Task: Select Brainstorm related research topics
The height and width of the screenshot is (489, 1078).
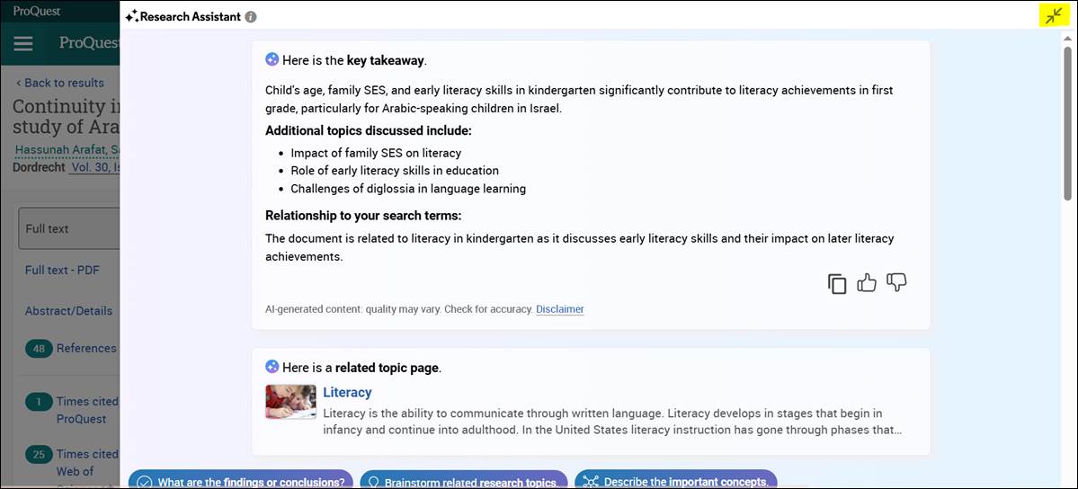Action: pyautogui.click(x=463, y=481)
